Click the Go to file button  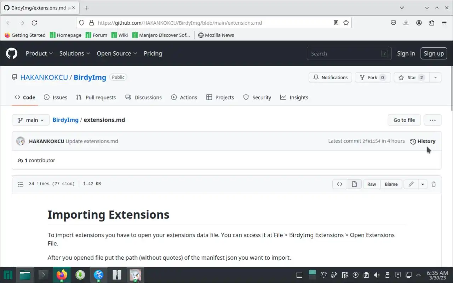(404, 120)
